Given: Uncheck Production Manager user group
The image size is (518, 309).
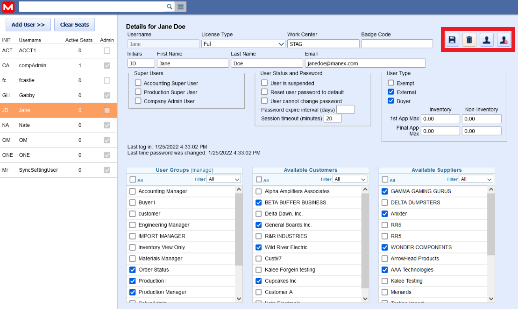Looking at the screenshot, I should pos(133,292).
